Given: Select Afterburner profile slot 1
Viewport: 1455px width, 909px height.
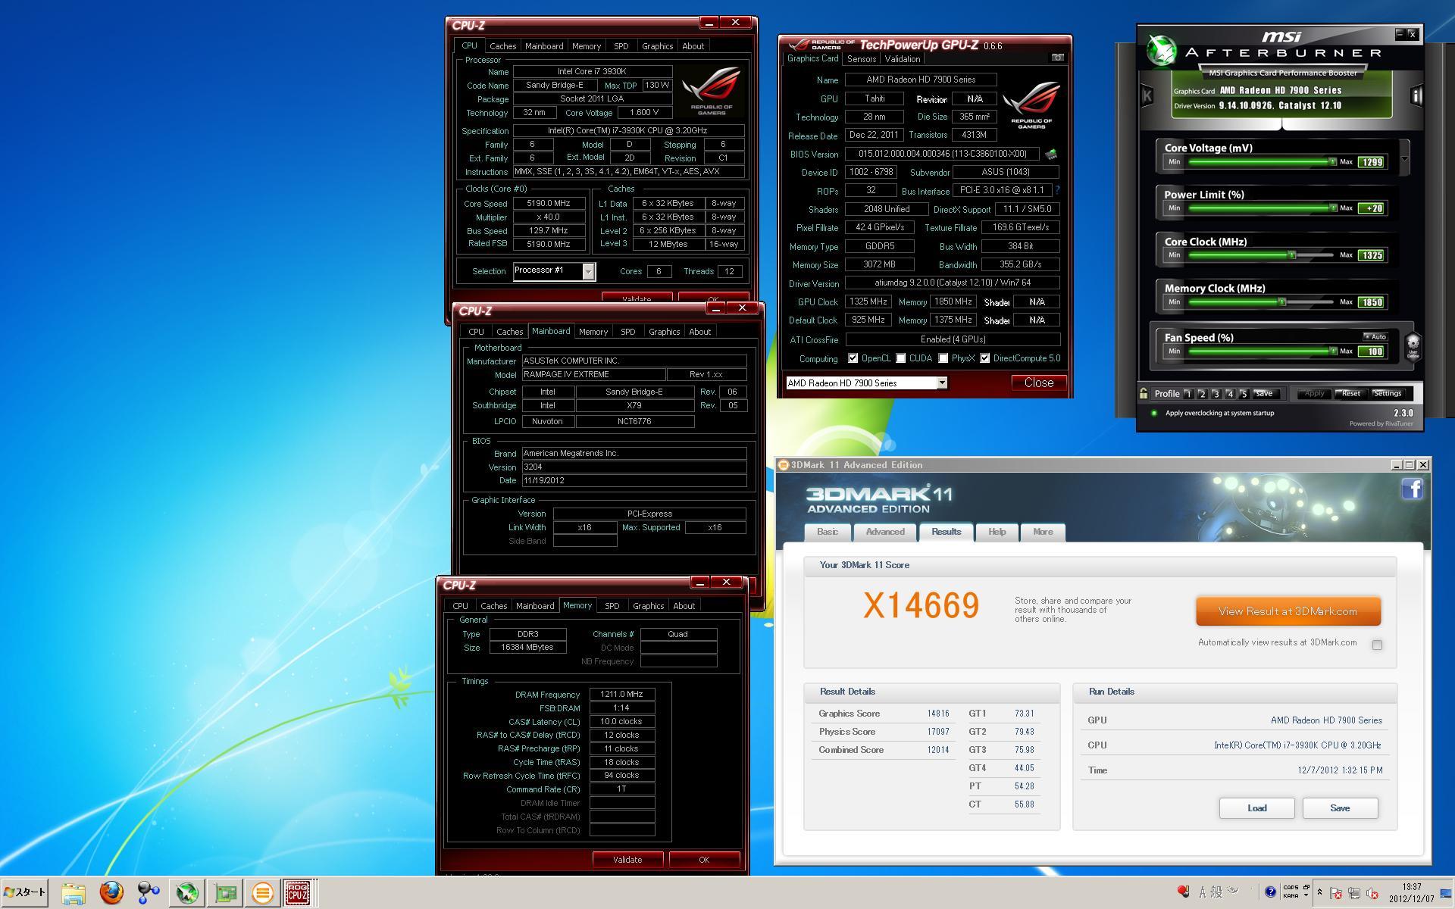Looking at the screenshot, I should pyautogui.click(x=1188, y=394).
